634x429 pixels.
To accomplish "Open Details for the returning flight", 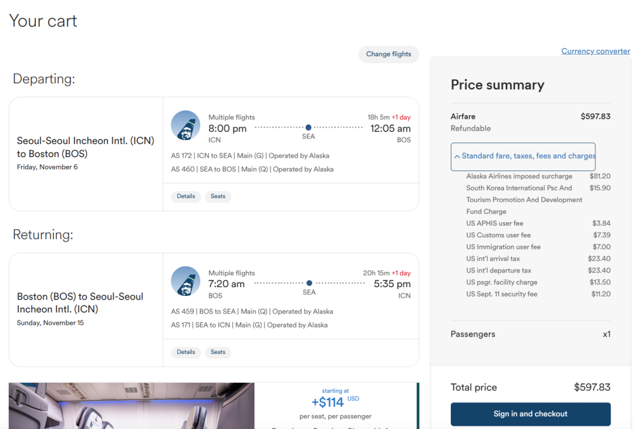I will tap(186, 352).
